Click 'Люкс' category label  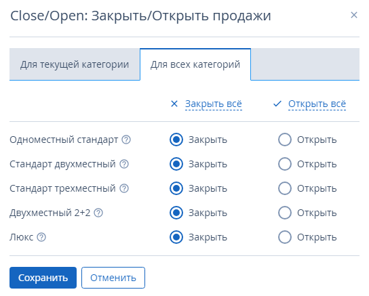[x=22, y=237]
